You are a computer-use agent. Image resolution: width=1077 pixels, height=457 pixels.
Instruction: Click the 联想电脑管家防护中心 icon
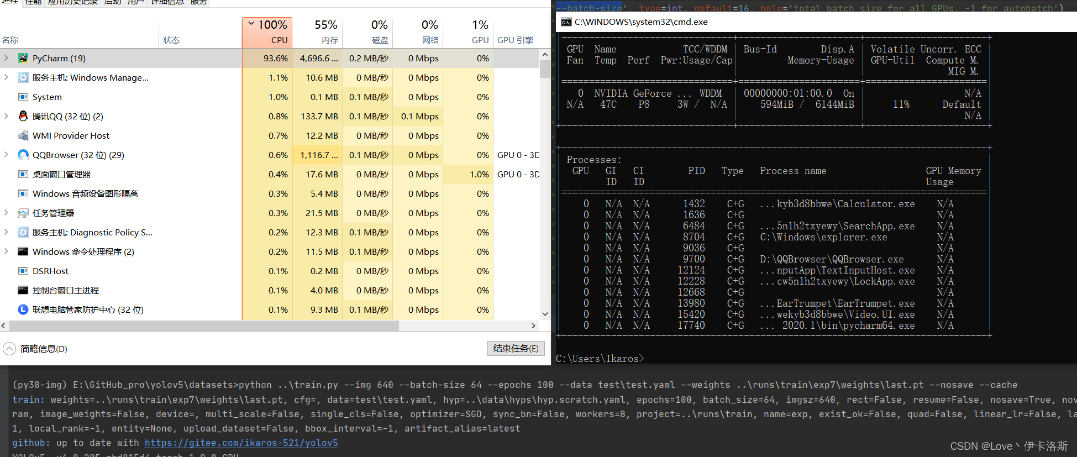[23, 309]
